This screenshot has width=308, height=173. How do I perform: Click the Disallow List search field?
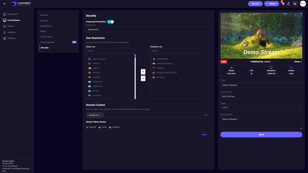(175, 51)
